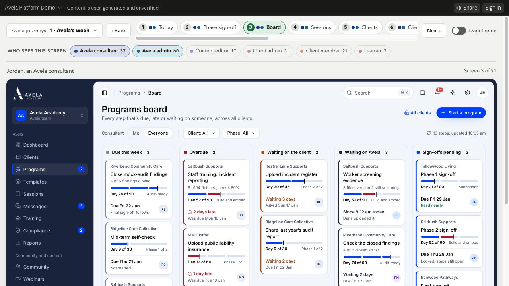
Task: Select the Me consultant filter
Action: click(136, 133)
